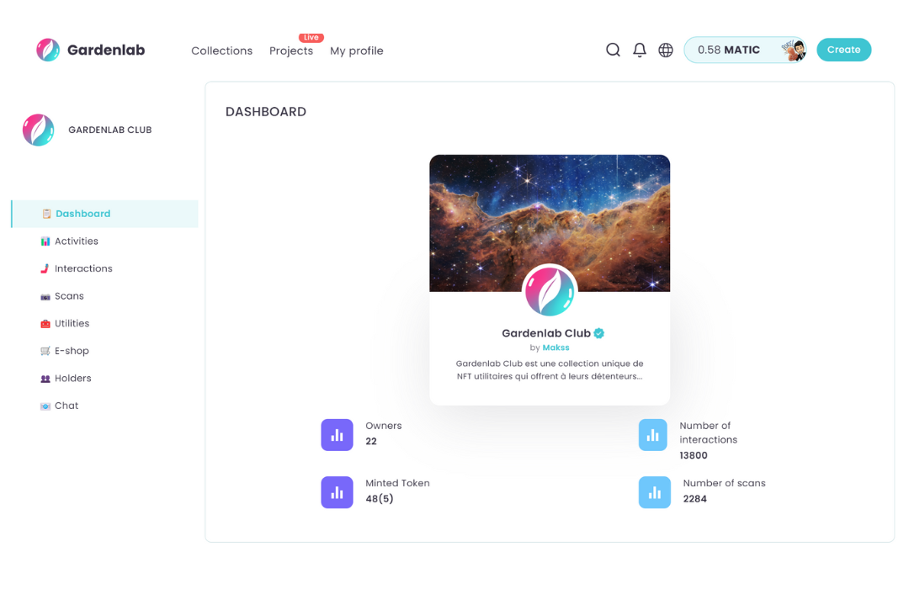Click the Gardenlab brand name in header
The height and width of the screenshot is (589, 909).
tap(106, 50)
